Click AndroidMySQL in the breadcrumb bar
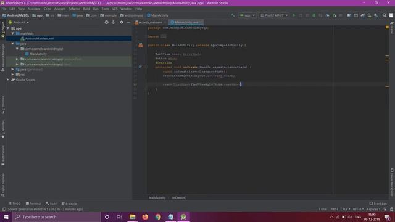 click(16, 15)
